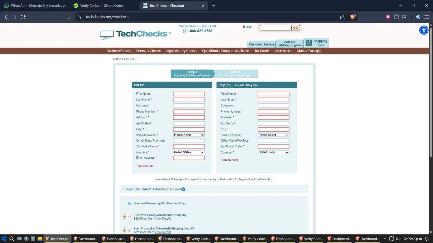Image resolution: width=433 pixels, height=243 pixels.
Task: Select Rush Processing with Standard Shipping
Action: [129, 217]
